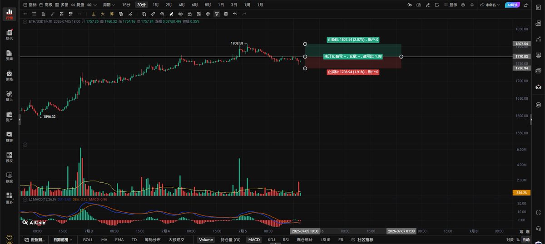Open the 要闻 headlines sidebar icon
Screen dimensions: 545x244
(9, 55)
